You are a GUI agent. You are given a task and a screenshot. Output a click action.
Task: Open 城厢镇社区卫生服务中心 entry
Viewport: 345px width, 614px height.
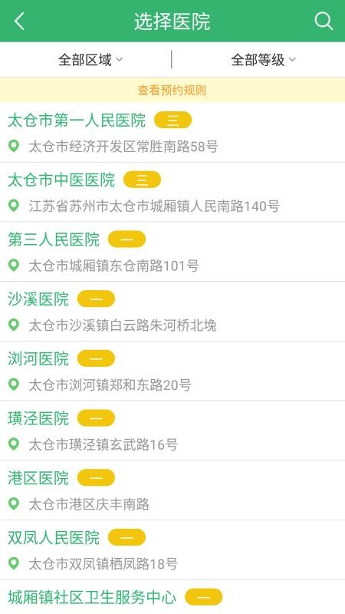[x=172, y=597]
